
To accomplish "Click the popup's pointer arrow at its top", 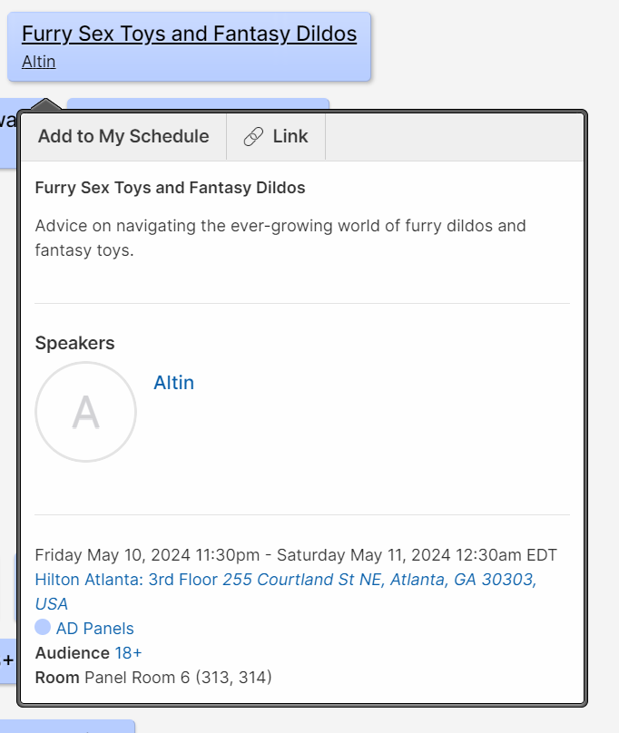I will pyautogui.click(x=46, y=106).
